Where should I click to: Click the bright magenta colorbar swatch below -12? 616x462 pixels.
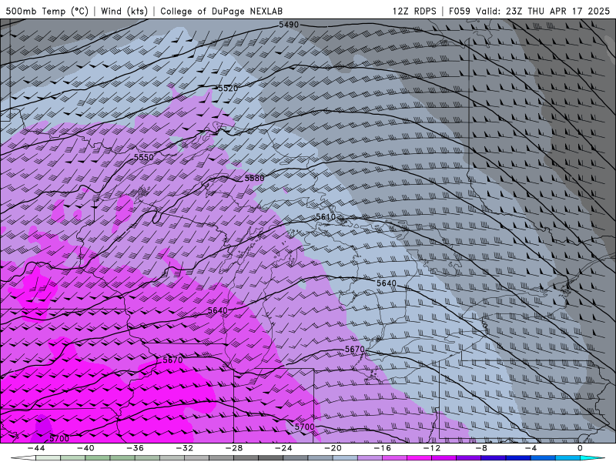tap(419, 458)
